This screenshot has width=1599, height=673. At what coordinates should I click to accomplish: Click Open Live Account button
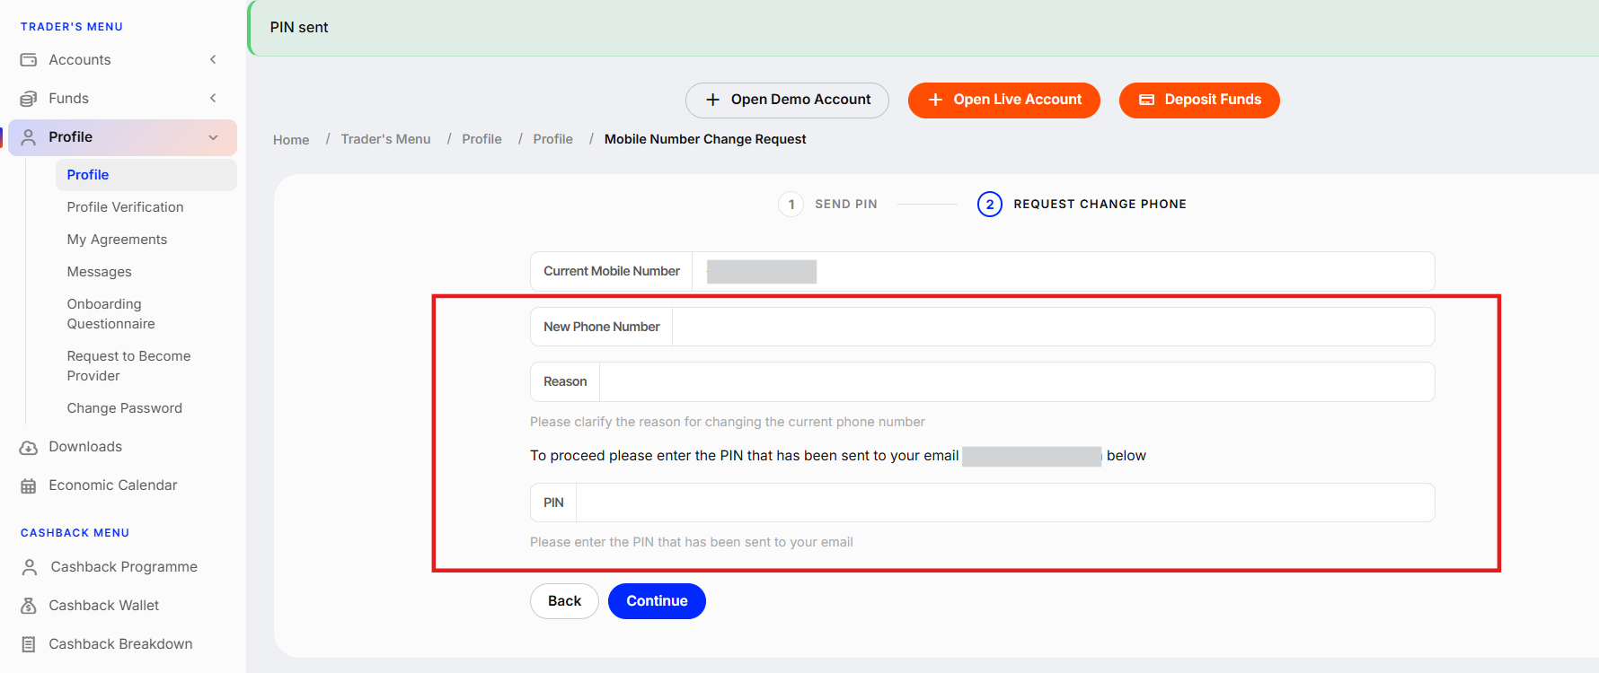click(1004, 100)
